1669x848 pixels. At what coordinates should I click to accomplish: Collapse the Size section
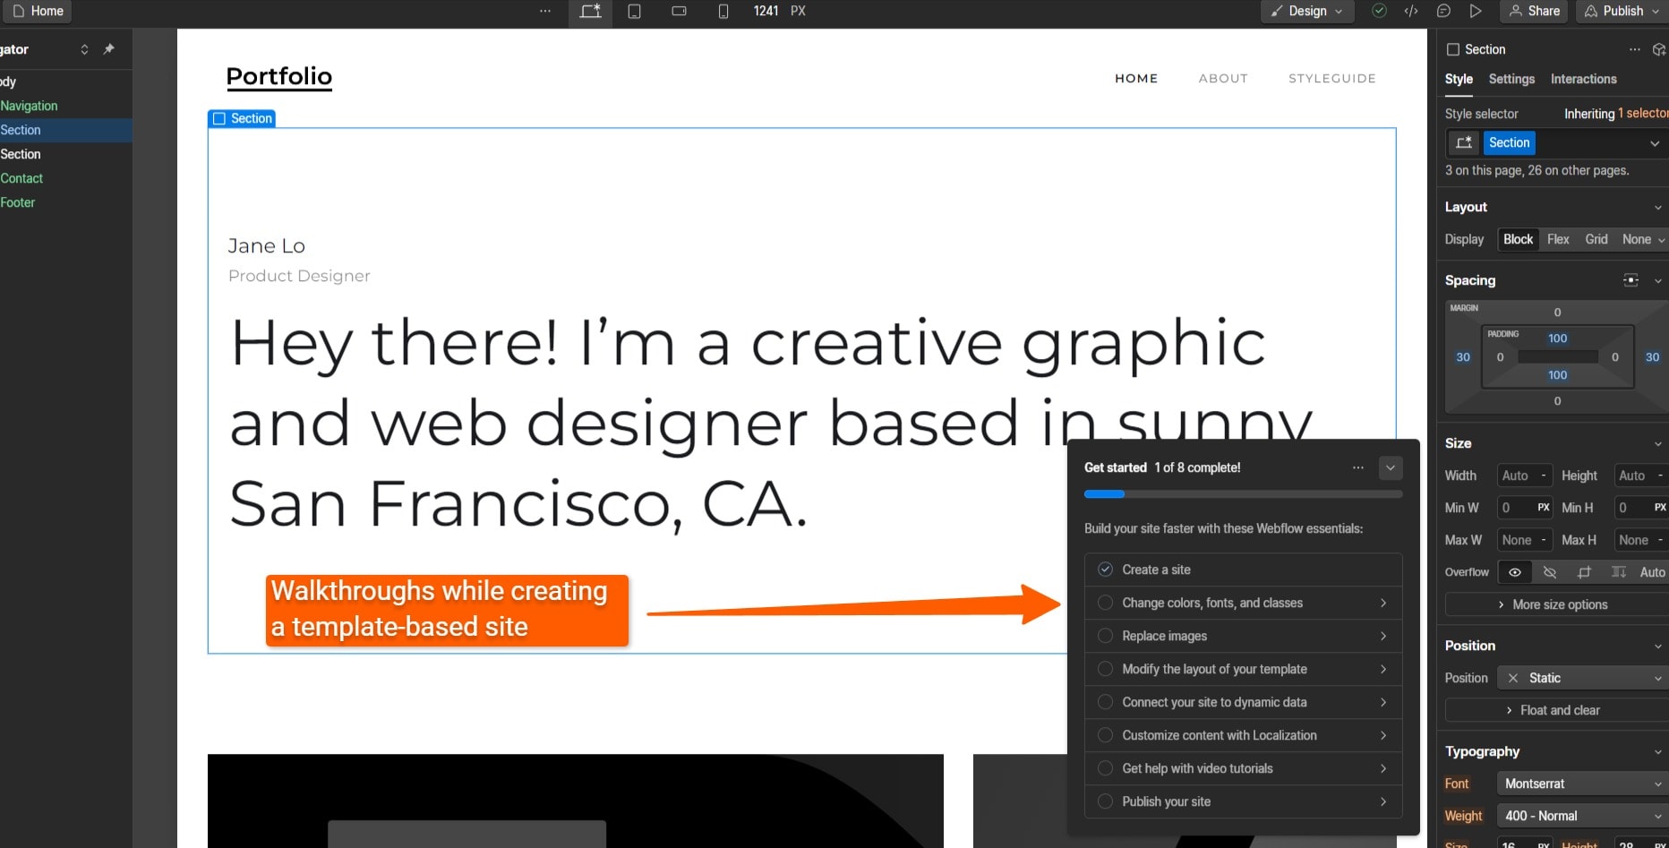(1657, 443)
